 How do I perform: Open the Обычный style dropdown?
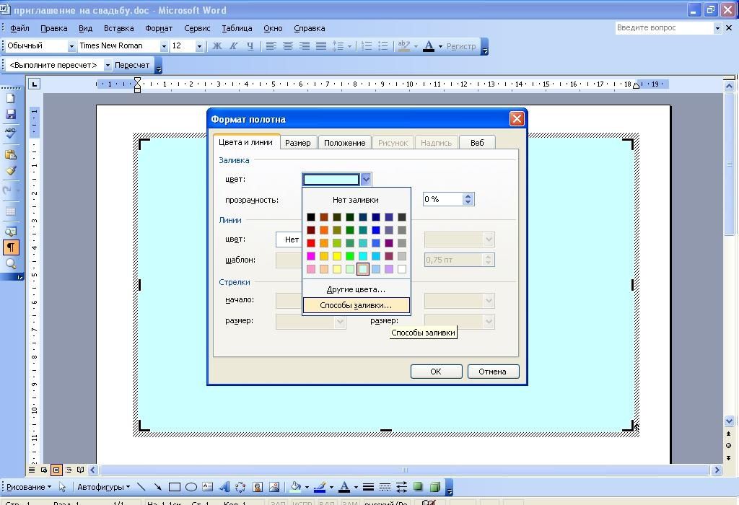coord(71,46)
